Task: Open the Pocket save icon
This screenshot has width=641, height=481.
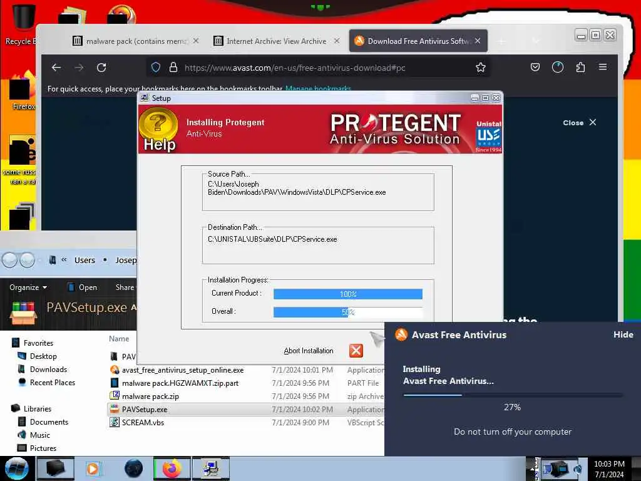Action: click(535, 67)
